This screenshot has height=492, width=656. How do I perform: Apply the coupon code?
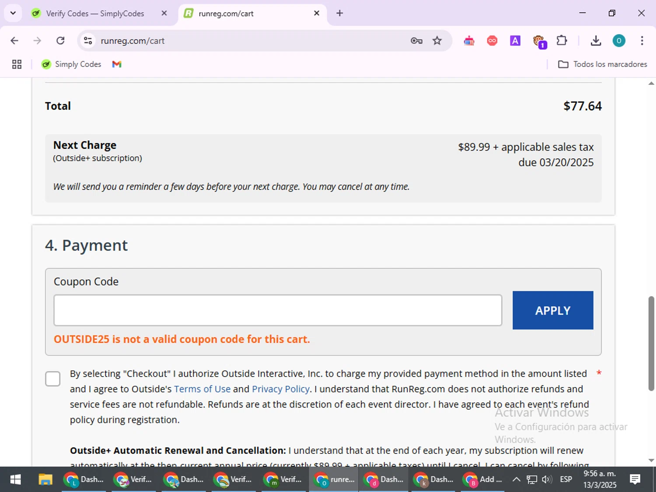coord(553,310)
